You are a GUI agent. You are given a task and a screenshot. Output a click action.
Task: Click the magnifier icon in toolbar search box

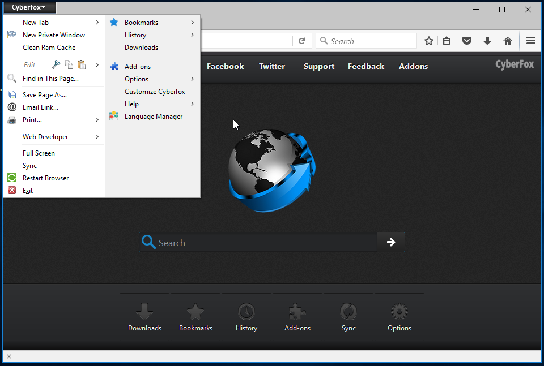pyautogui.click(x=324, y=41)
